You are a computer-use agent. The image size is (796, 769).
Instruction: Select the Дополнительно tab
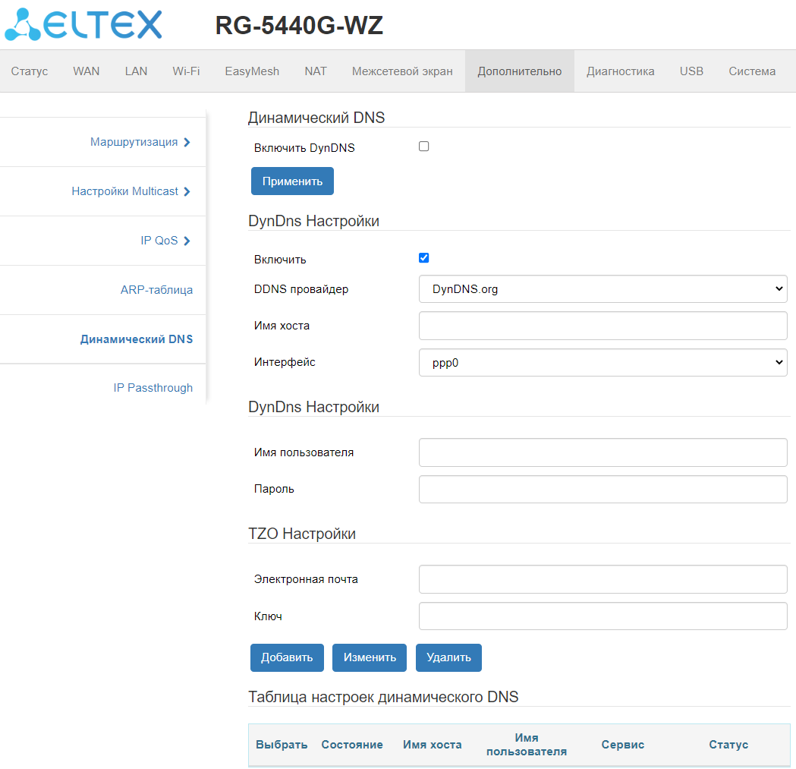[519, 71]
